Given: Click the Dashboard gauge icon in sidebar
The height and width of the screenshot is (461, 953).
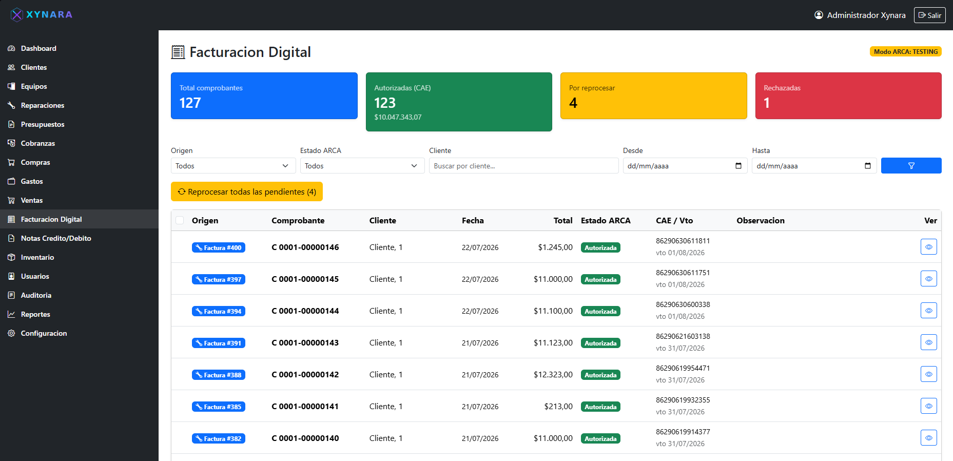Looking at the screenshot, I should tap(11, 48).
